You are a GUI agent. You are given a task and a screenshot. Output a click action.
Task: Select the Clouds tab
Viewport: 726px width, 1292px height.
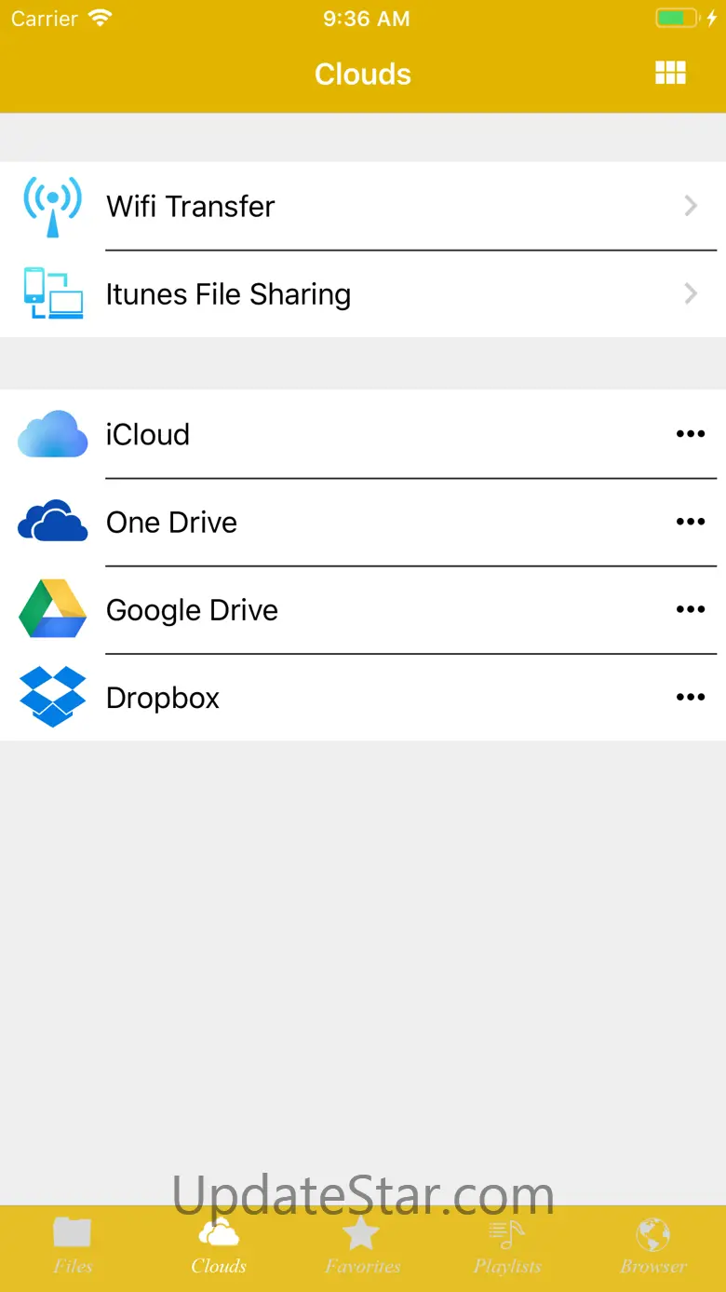tap(219, 1246)
